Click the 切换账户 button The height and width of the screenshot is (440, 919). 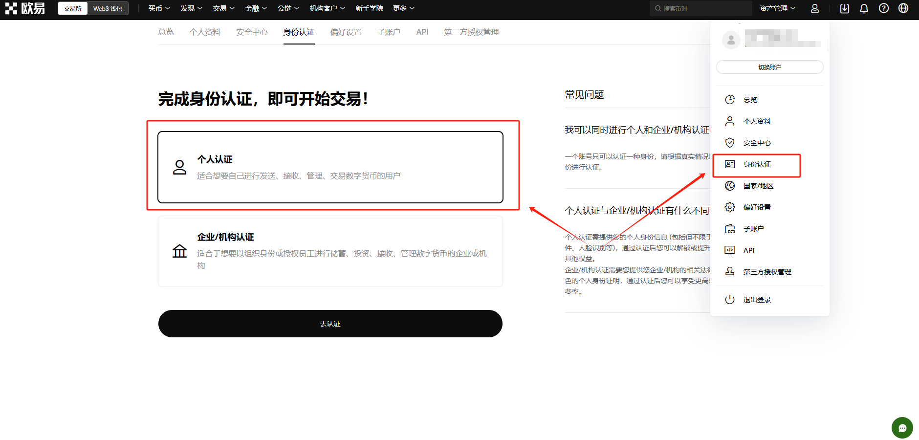pos(769,67)
